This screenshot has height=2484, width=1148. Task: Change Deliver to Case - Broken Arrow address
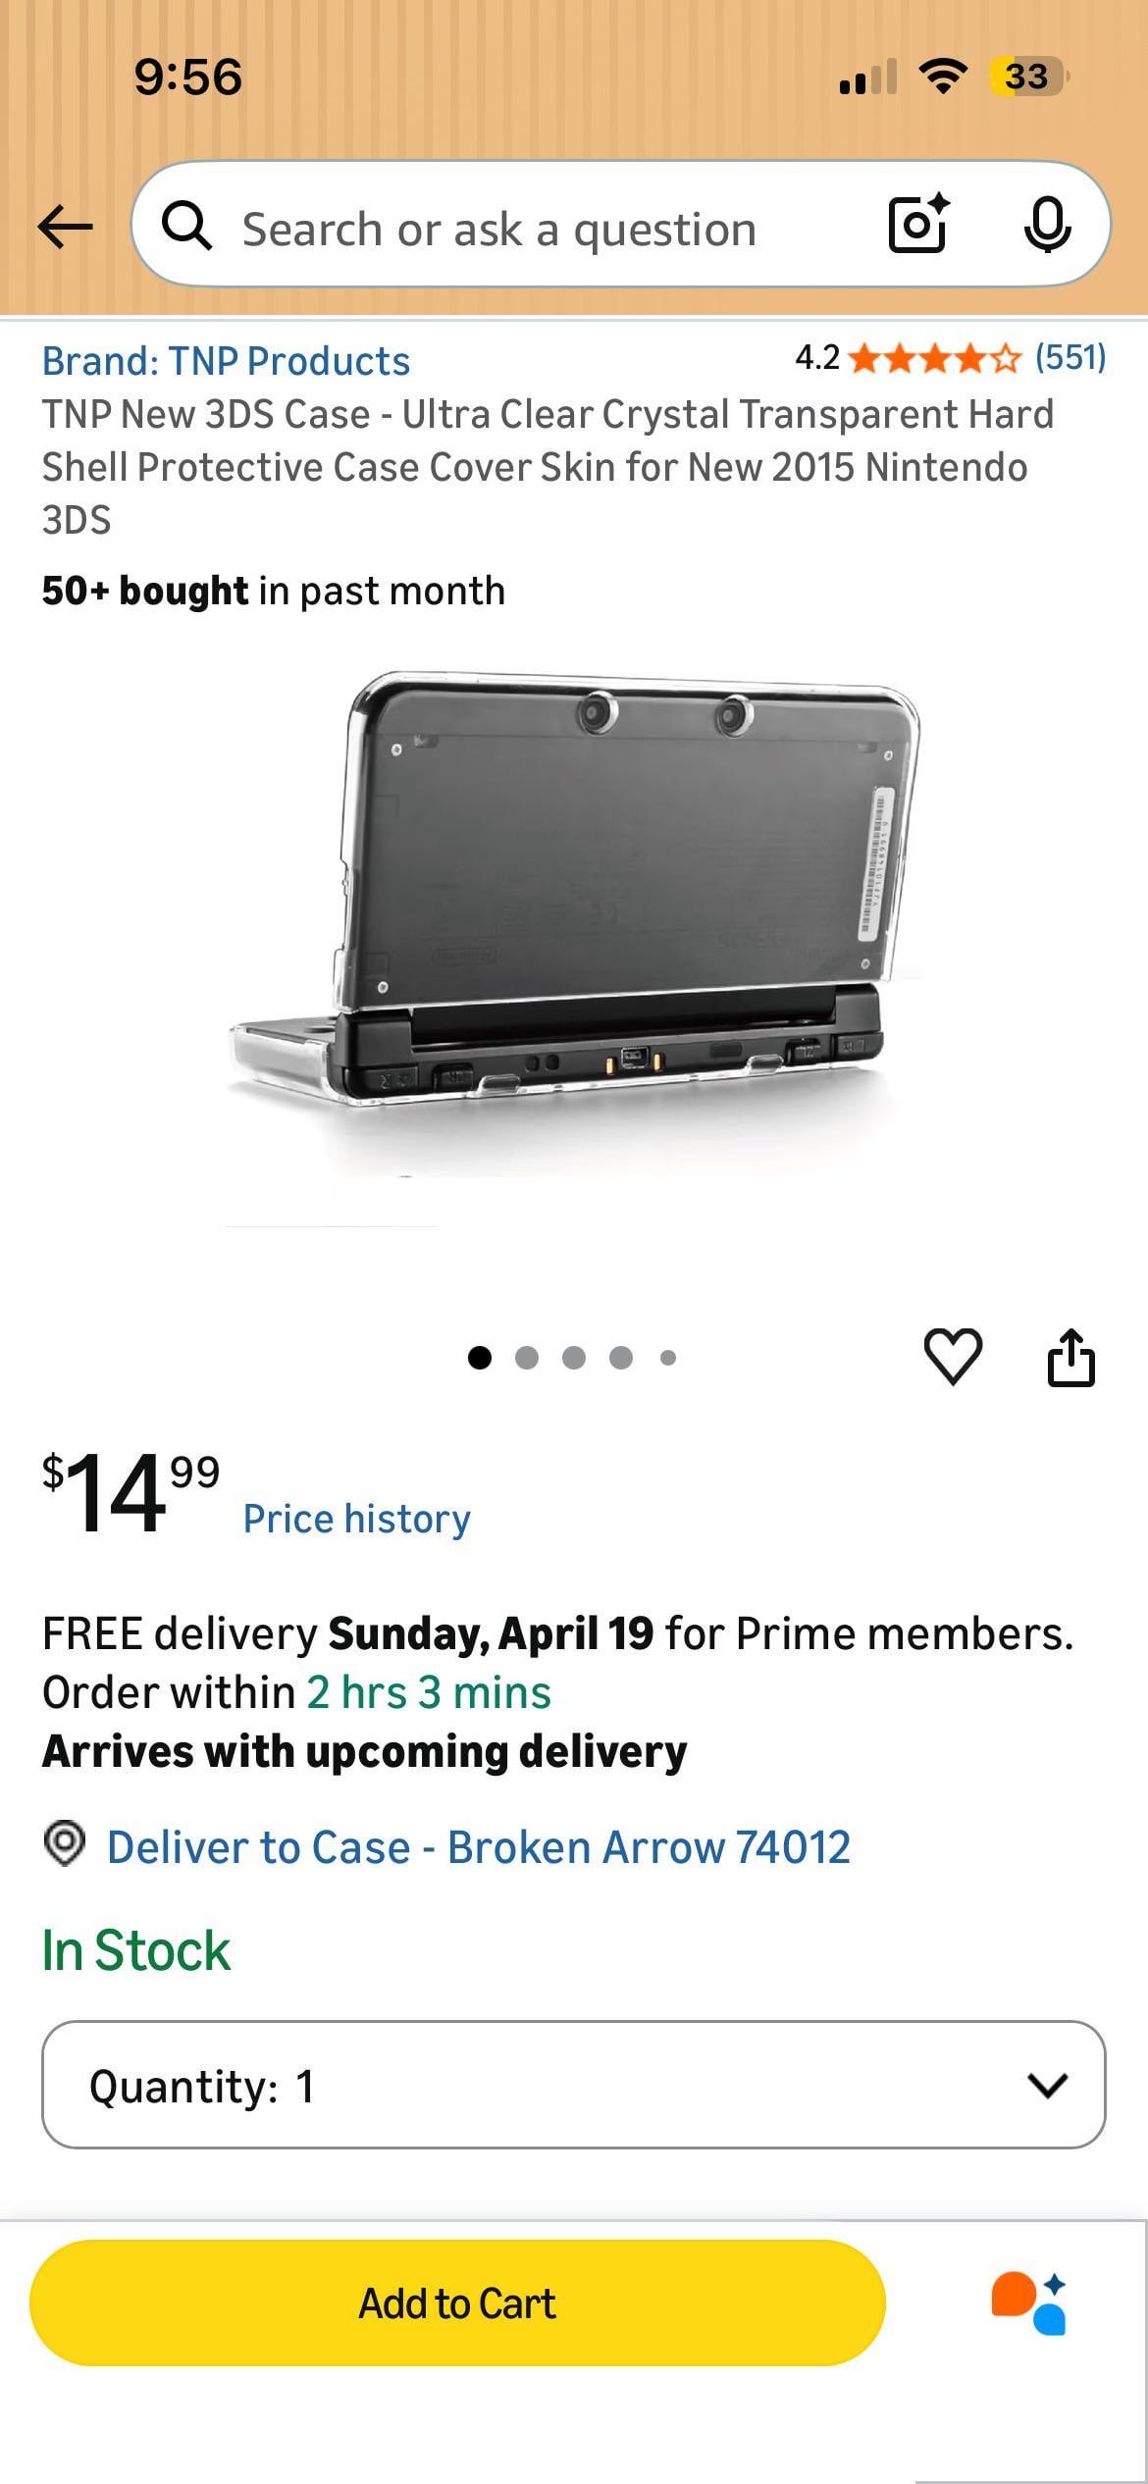point(478,1847)
